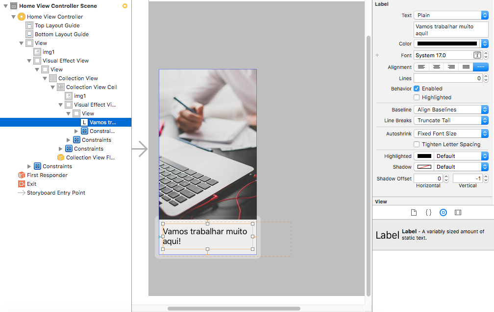Click the yellow scene indicator icon
Image resolution: width=494 pixels, height=312 pixels.
coord(125,6)
